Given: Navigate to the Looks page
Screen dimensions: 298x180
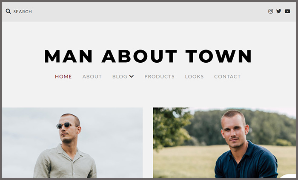Looking at the screenshot, I should (x=194, y=77).
